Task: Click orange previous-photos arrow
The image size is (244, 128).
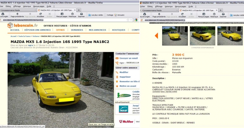Action: point(156,36)
